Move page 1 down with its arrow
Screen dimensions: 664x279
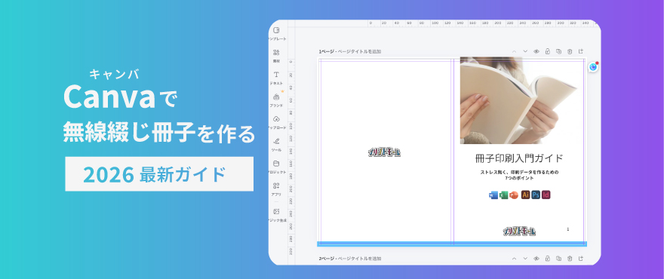525,51
